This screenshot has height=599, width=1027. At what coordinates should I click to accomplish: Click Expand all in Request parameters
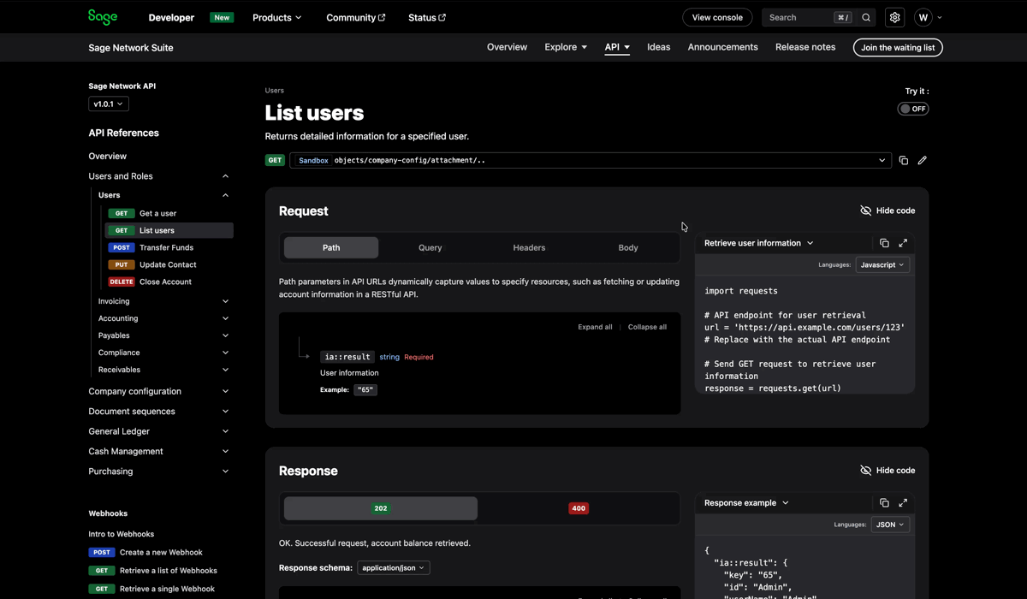(595, 327)
